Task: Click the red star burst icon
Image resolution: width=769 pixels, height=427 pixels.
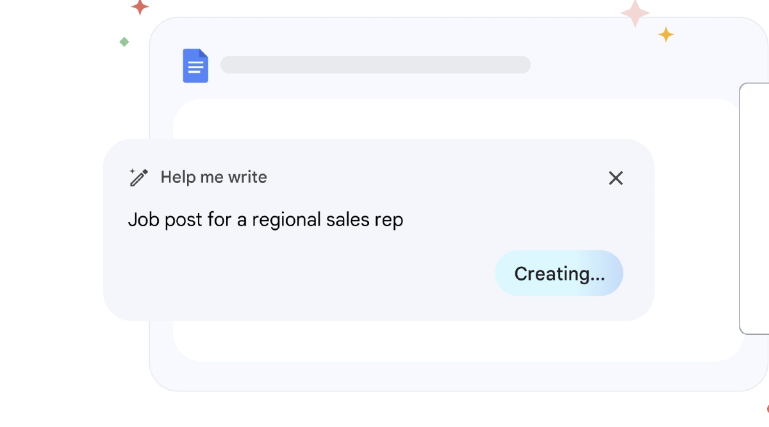Action: tap(140, 6)
